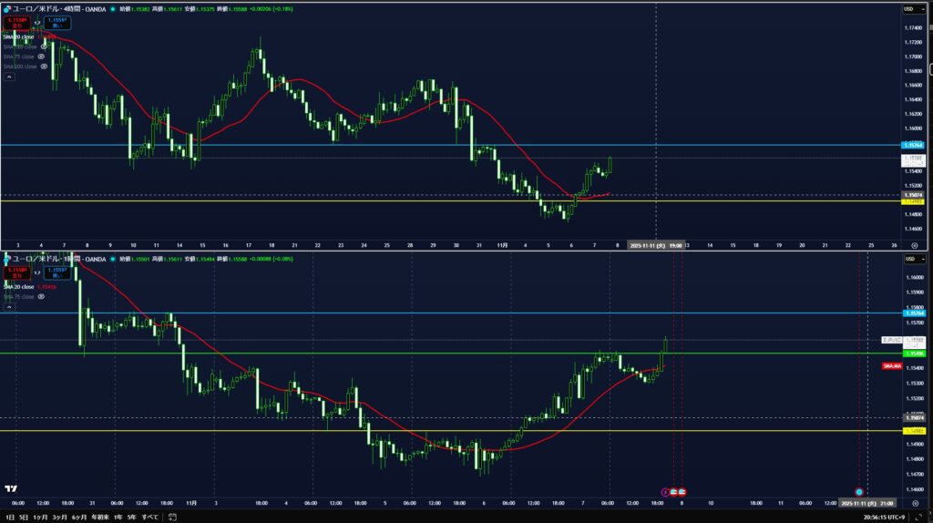Click the cyan economic event marker
The image size is (933, 523).
(x=858, y=491)
